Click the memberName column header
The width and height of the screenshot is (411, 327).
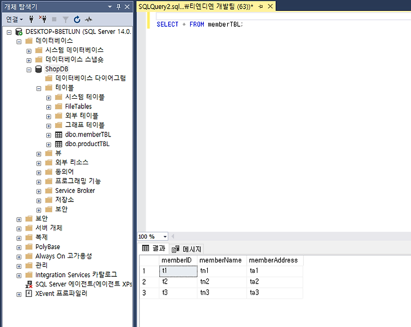221,260
